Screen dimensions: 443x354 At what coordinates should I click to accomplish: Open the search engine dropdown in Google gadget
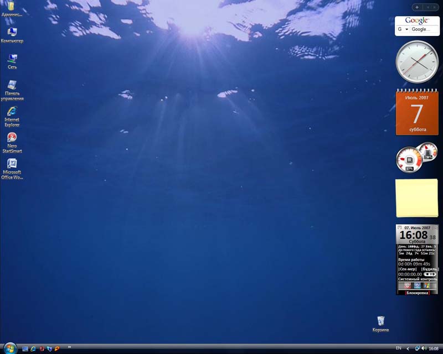[x=406, y=29]
